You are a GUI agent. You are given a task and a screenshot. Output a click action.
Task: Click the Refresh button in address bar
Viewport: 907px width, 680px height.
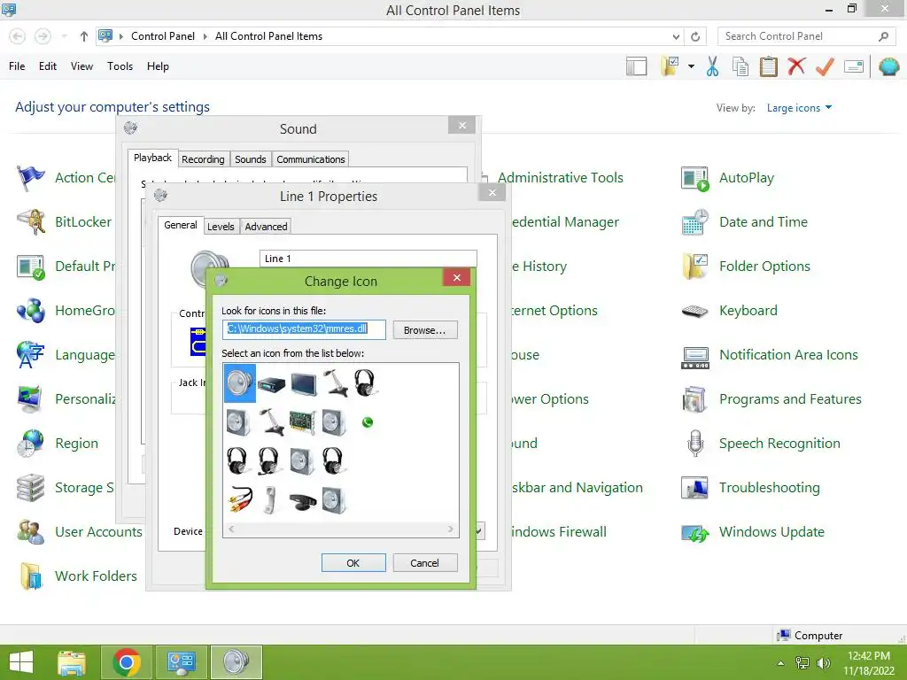(695, 36)
